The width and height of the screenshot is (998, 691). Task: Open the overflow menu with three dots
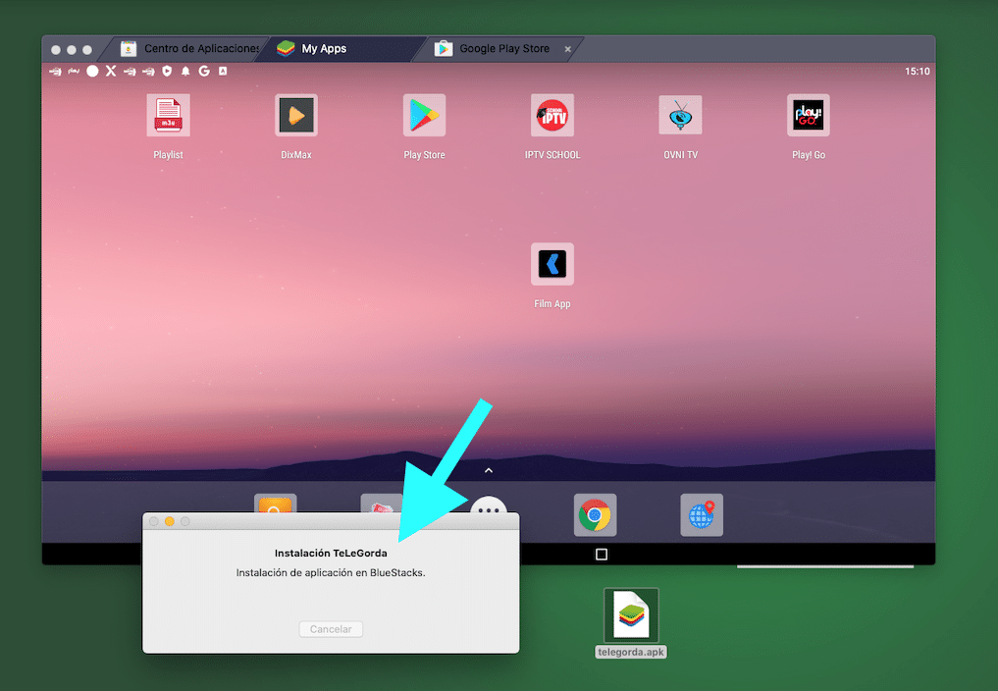click(x=488, y=510)
